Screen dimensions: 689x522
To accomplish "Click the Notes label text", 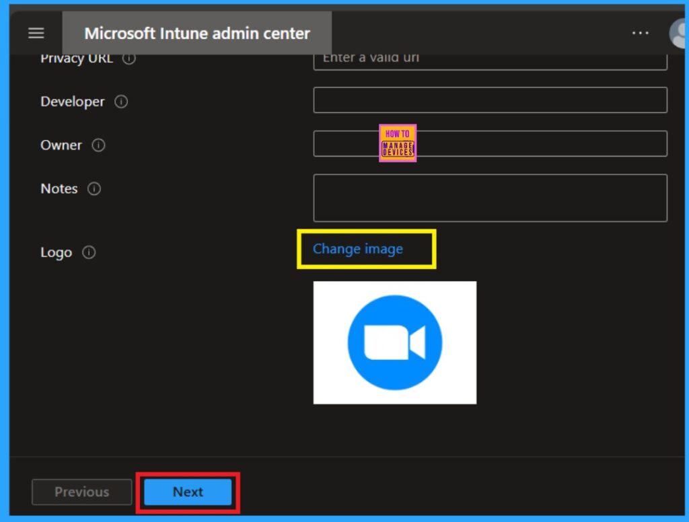I will 59,188.
